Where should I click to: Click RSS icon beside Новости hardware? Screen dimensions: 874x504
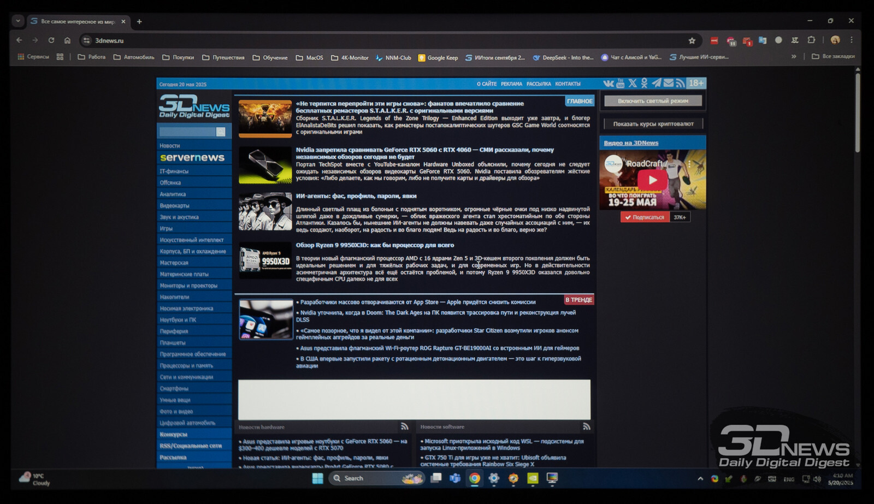(405, 426)
